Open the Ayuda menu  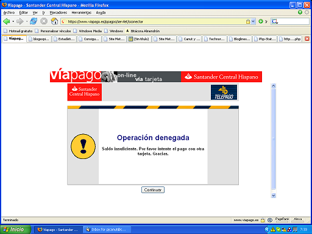(x=101, y=13)
